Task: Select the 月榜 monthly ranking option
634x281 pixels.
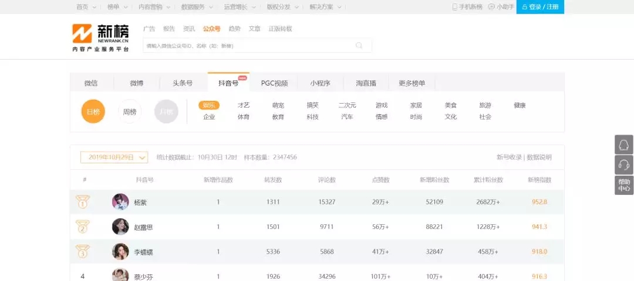Action: (x=166, y=111)
